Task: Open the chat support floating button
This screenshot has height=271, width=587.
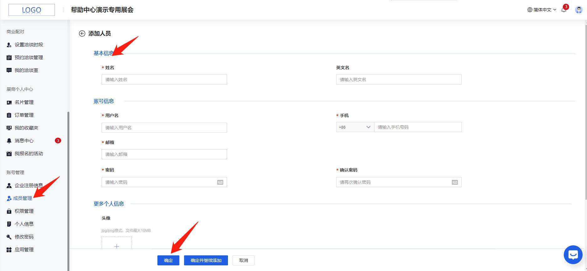Action: point(573,255)
